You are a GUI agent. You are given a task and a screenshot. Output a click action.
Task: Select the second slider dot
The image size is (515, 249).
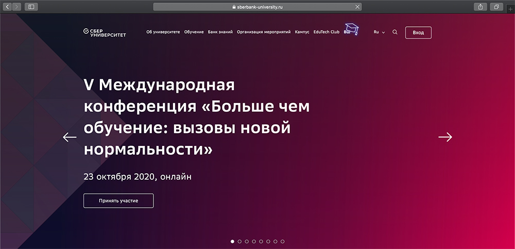tap(239, 241)
